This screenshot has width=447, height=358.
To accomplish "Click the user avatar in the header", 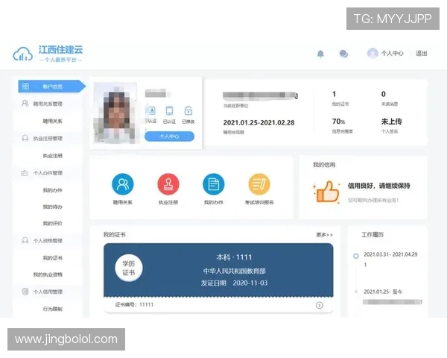I will [x=372, y=53].
